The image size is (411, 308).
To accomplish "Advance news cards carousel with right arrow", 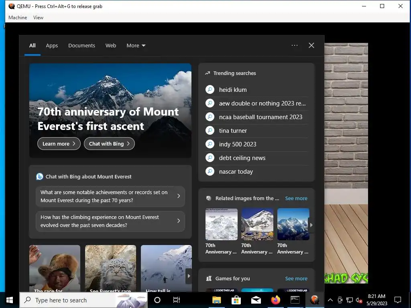I will [189, 276].
